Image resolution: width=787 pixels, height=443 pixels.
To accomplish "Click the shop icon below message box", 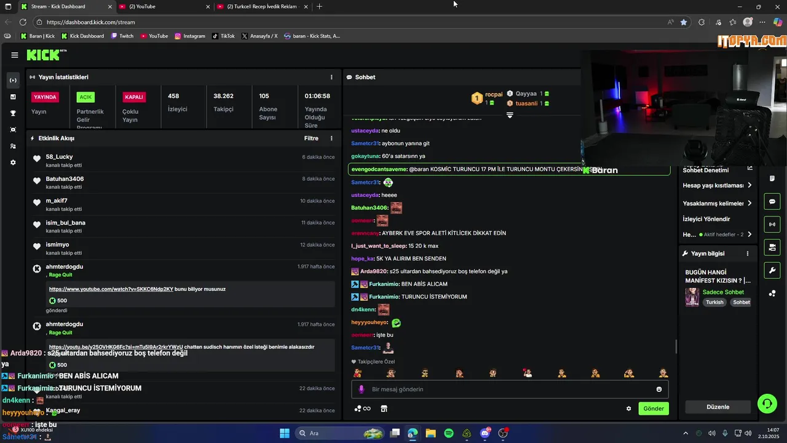I will 384,409.
